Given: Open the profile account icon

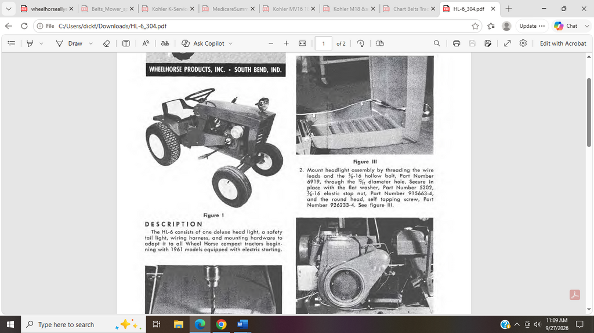Looking at the screenshot, I should [x=506, y=25].
